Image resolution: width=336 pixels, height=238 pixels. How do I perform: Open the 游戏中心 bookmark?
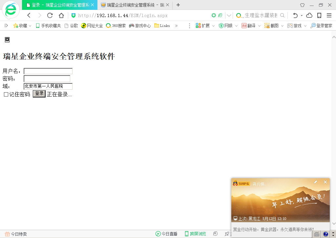click(x=140, y=26)
